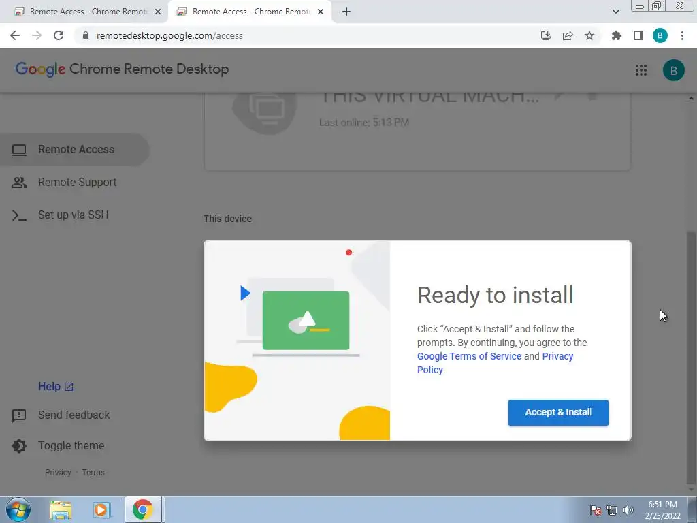
Task: Click Send feedback in sidebar
Action: [74, 415]
